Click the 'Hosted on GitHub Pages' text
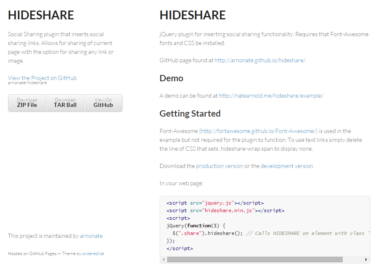Image resolution: width=378 pixels, height=269 pixels. click(x=32, y=253)
